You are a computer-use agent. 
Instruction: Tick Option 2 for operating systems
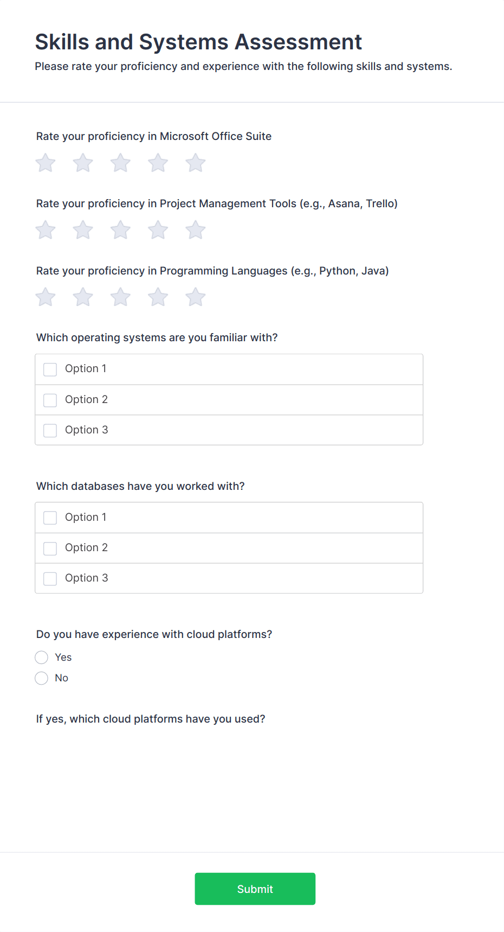50,400
